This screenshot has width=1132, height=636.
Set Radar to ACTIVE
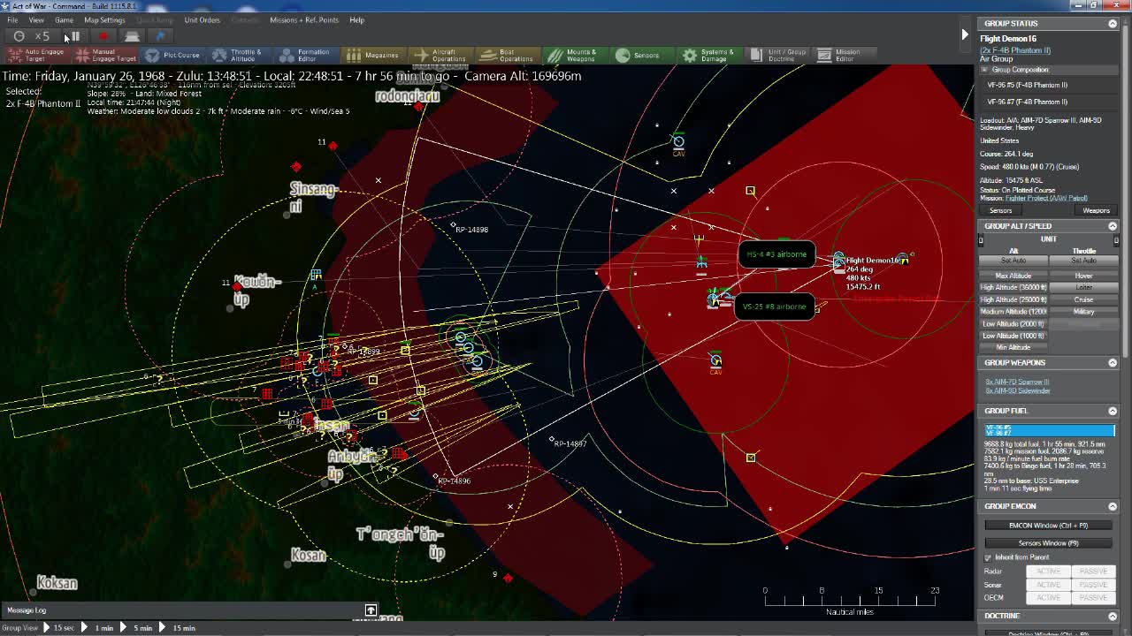1048,572
